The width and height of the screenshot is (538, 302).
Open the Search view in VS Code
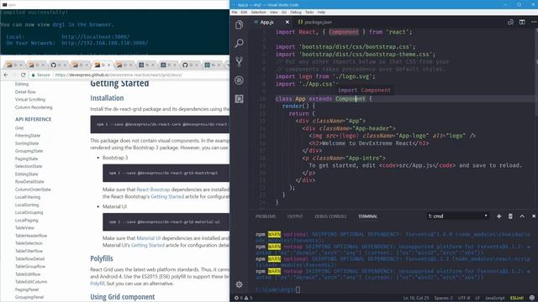point(239,43)
